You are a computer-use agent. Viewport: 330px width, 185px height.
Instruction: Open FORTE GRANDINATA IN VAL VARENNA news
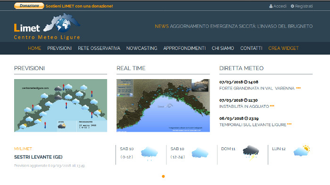pos(257,88)
